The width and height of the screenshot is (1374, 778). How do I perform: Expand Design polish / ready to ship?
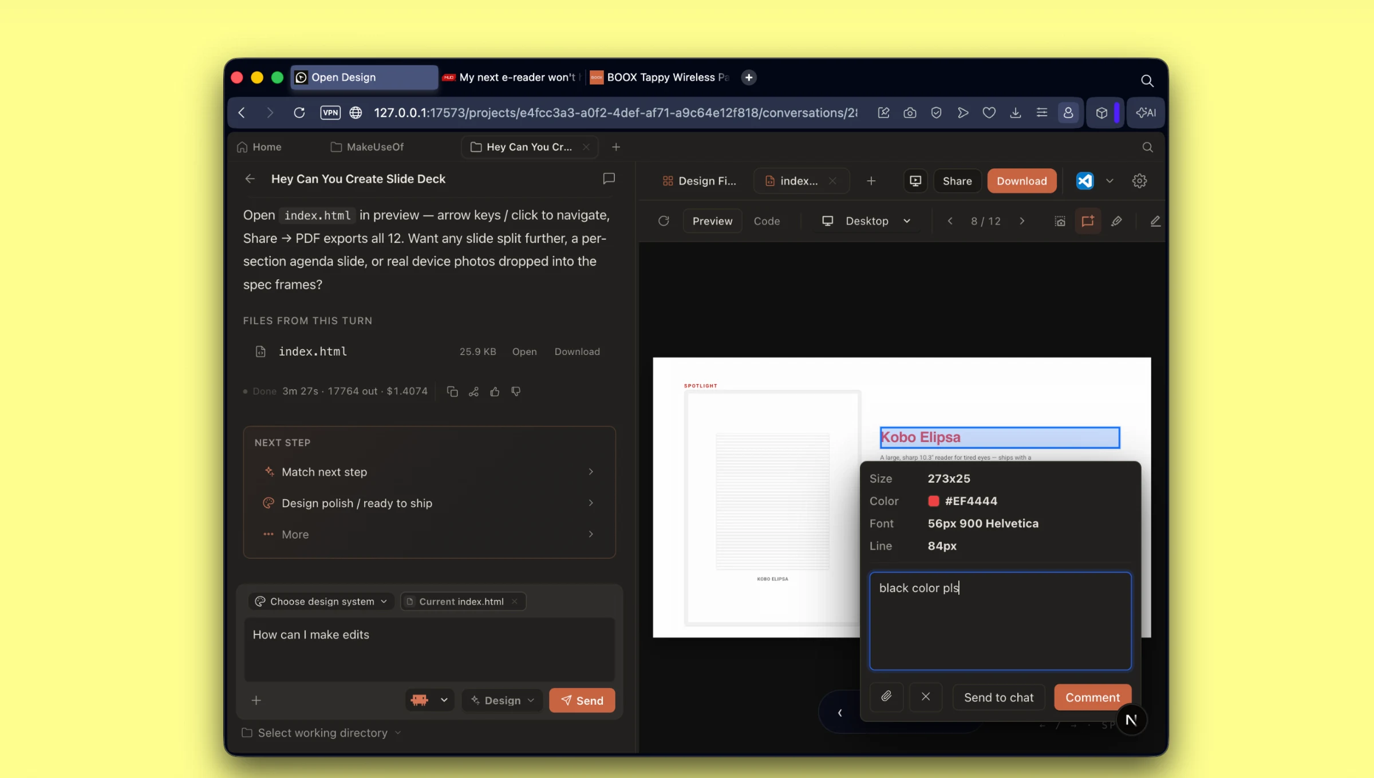click(x=429, y=503)
